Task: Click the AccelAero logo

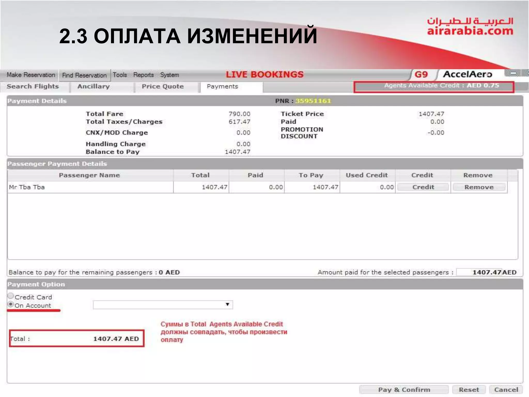Action: pyautogui.click(x=468, y=74)
